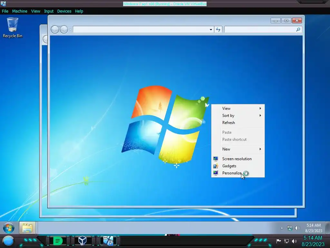Close the Explorer window
Image resolution: width=330 pixels, height=248 pixels.
pos(297,20)
